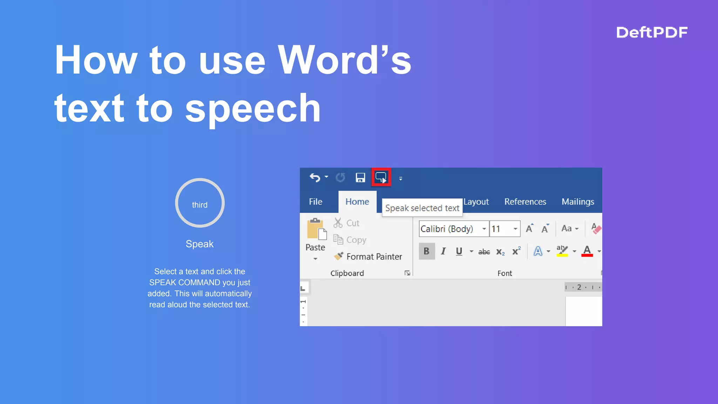
Task: Switch to the Layout tab
Action: [476, 202]
